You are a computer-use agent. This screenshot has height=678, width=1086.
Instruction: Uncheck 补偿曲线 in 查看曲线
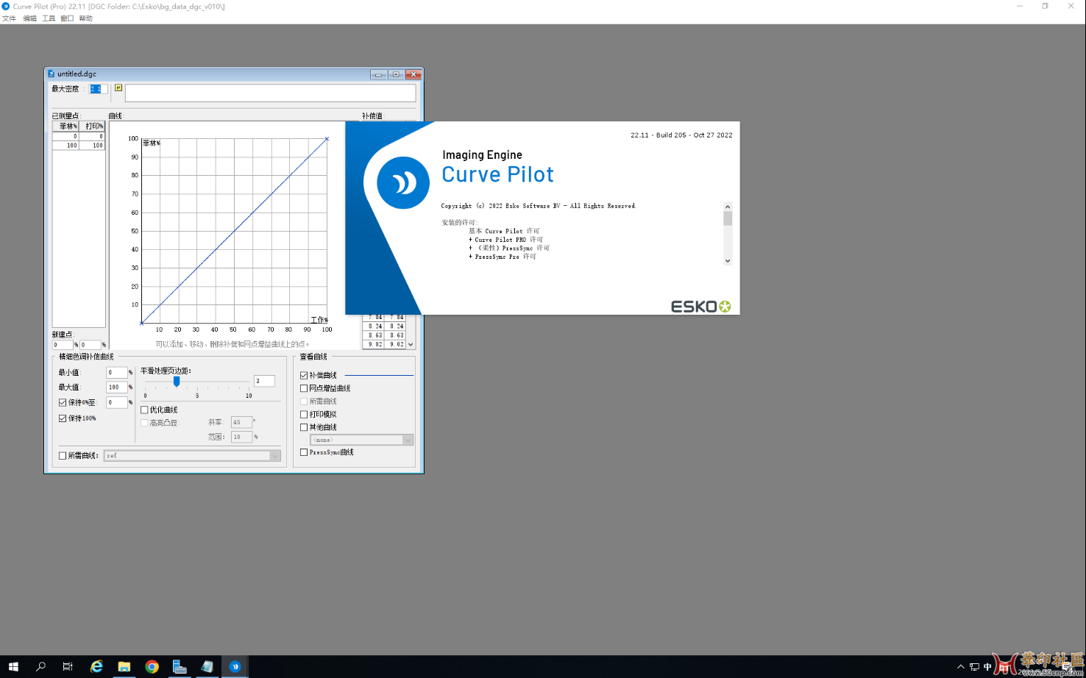pos(304,376)
